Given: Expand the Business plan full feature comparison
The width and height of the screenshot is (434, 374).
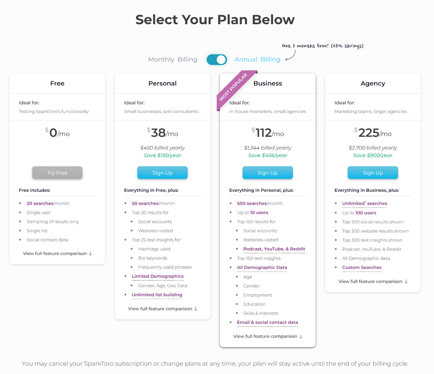Looking at the screenshot, I should point(268,336).
